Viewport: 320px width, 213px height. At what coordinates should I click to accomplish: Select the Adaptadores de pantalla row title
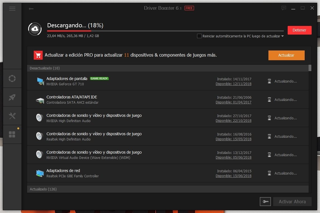(x=67, y=79)
